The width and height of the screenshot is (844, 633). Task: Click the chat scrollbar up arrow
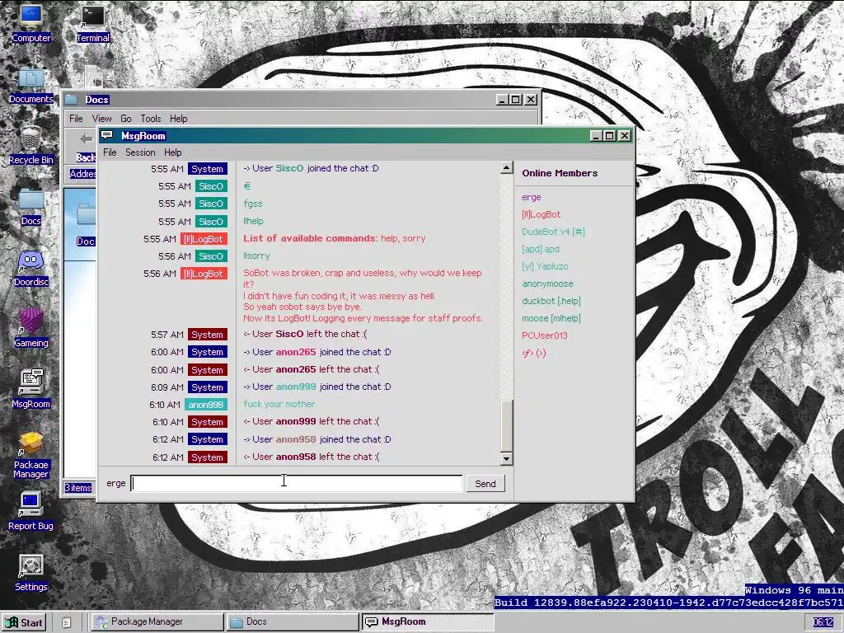tap(506, 167)
